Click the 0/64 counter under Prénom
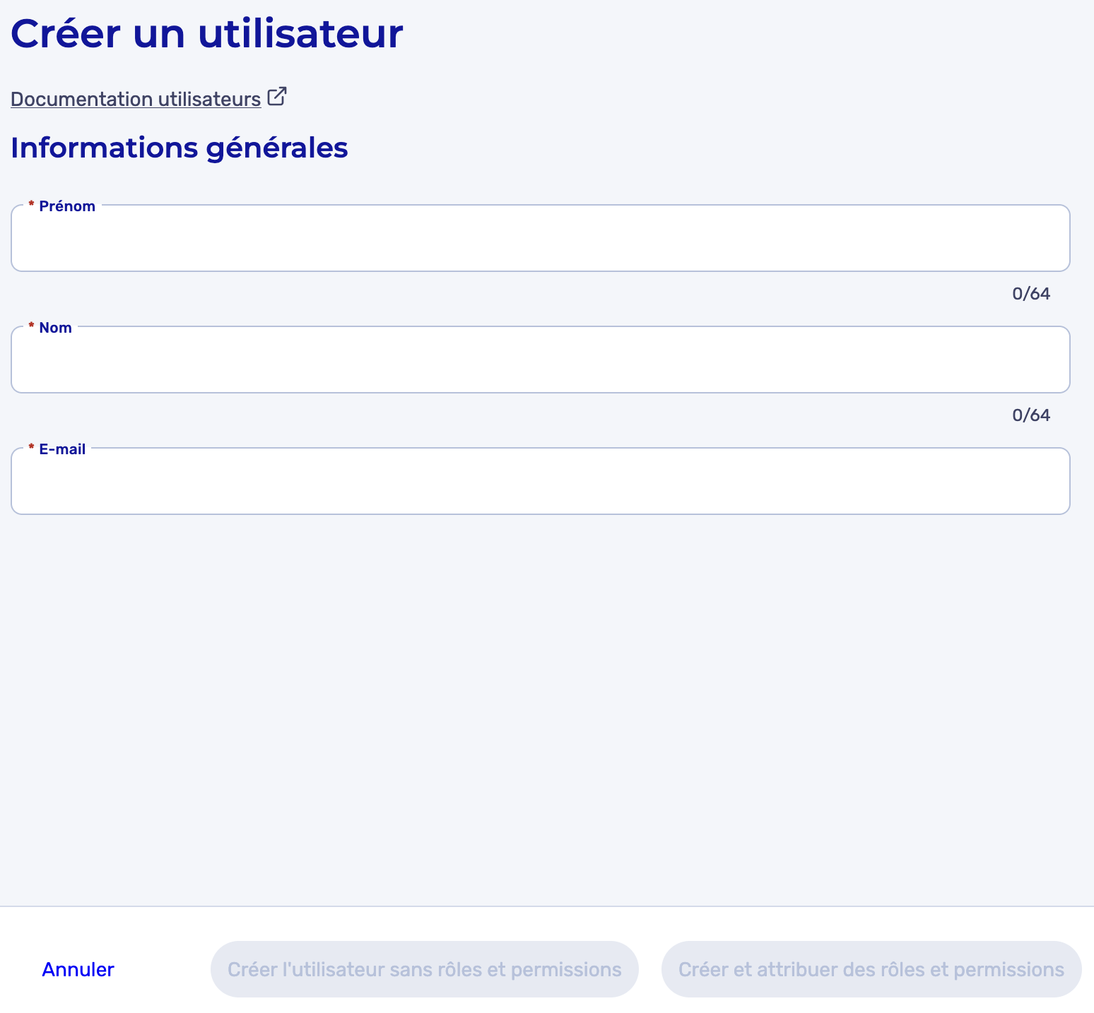 pyautogui.click(x=1031, y=294)
